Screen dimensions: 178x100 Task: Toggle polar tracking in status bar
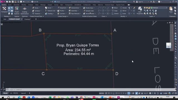(117, 93)
